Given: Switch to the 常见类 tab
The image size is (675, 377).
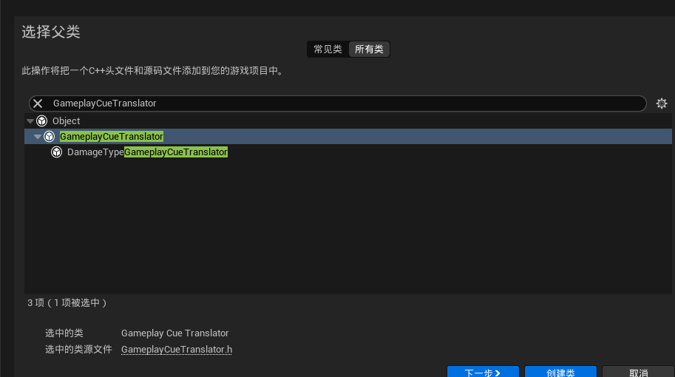Looking at the screenshot, I should [328, 50].
